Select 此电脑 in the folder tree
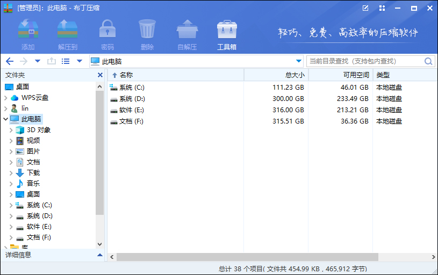438x275 pixels. click(x=26, y=119)
